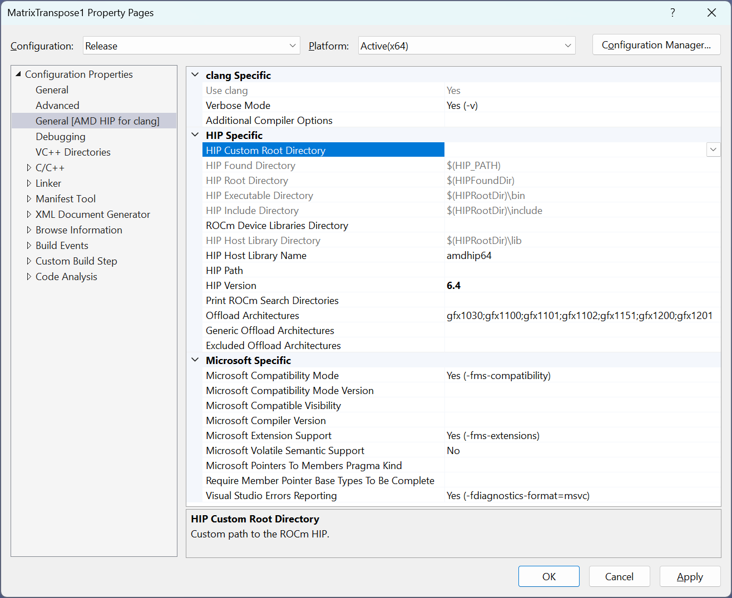Open the HIP Custom Root Directory value dropdown
732x598 pixels.
tap(713, 150)
